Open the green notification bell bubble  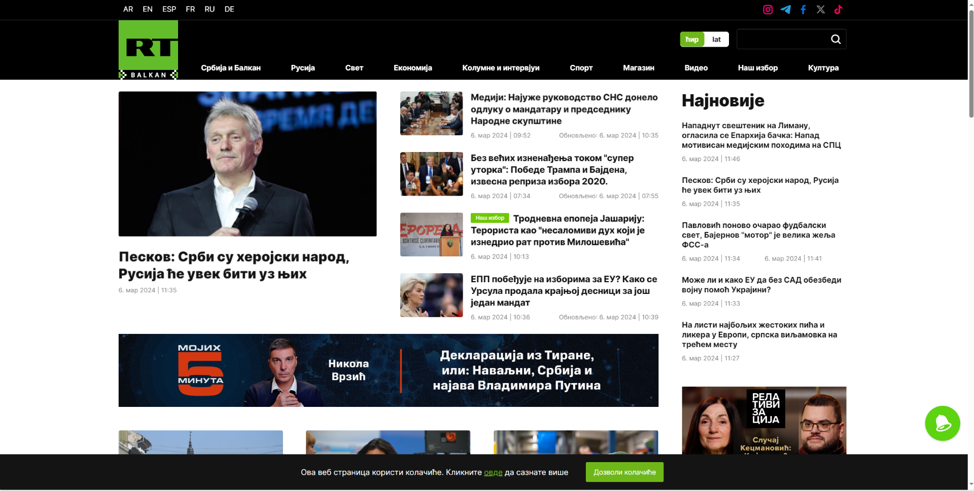tap(942, 423)
